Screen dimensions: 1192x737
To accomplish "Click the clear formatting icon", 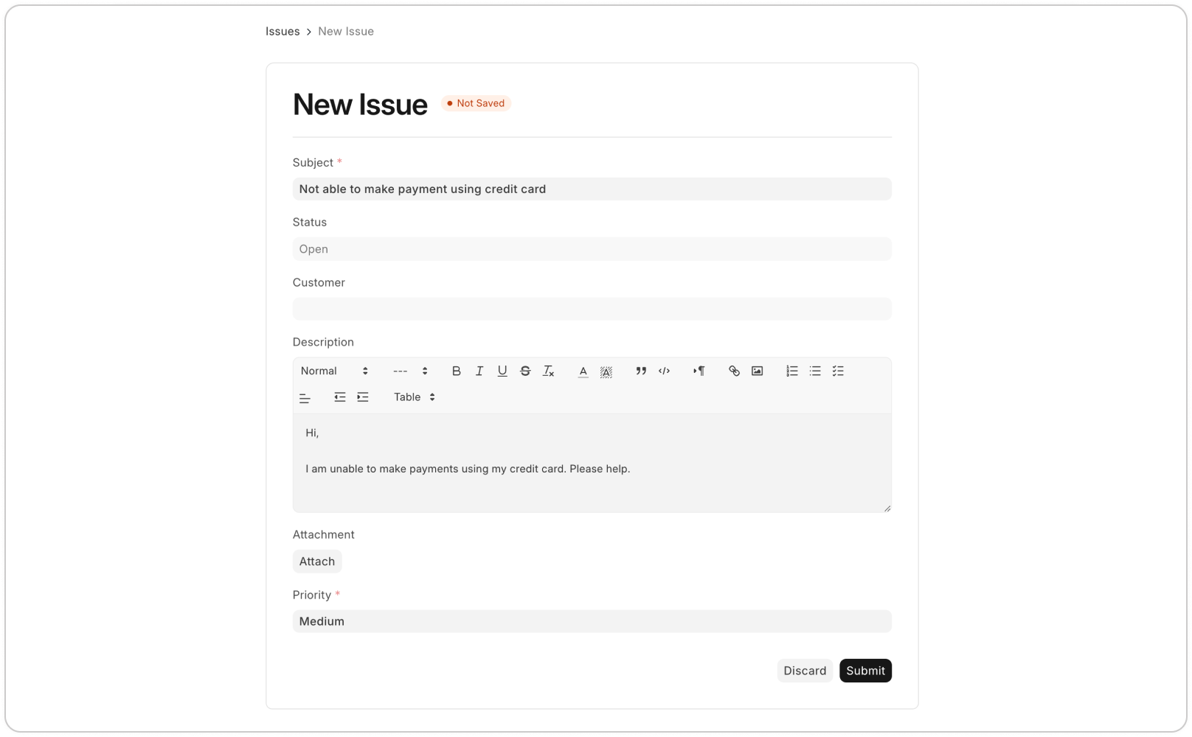I will (548, 371).
